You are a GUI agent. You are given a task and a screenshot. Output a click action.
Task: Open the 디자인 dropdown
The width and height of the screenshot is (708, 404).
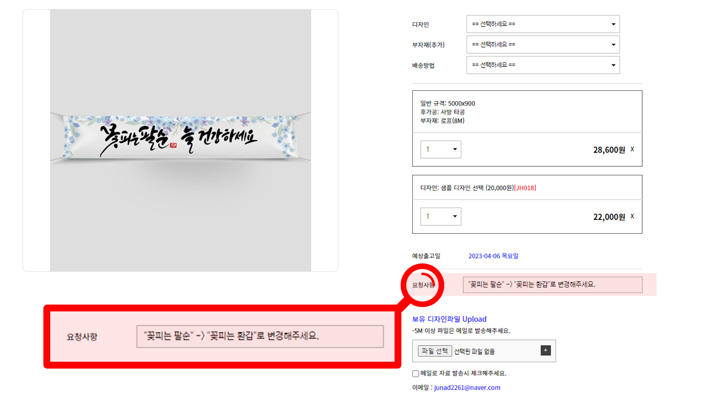pos(543,25)
